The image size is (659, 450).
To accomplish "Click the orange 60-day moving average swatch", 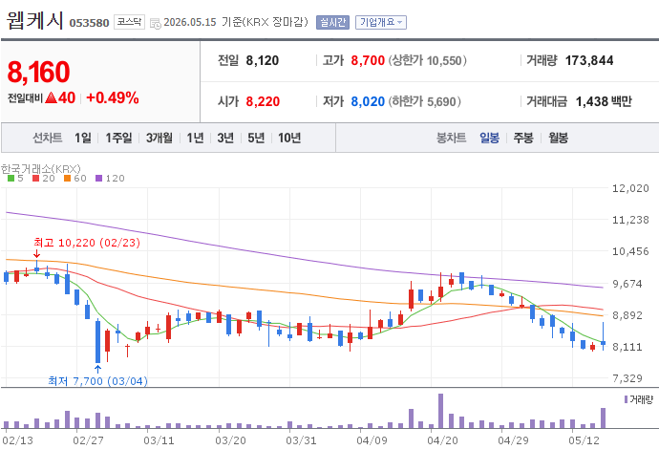I will [x=67, y=179].
